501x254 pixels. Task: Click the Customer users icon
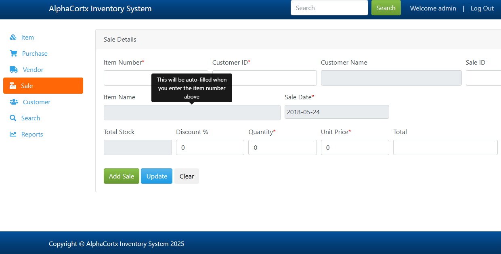14,102
